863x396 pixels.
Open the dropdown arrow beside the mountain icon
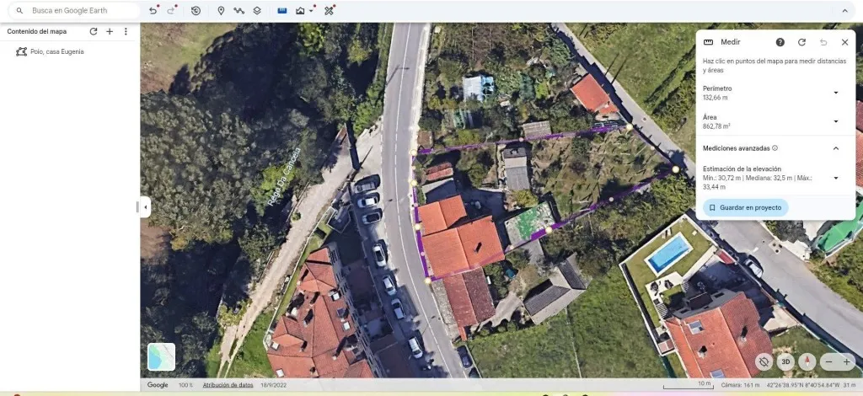point(312,11)
